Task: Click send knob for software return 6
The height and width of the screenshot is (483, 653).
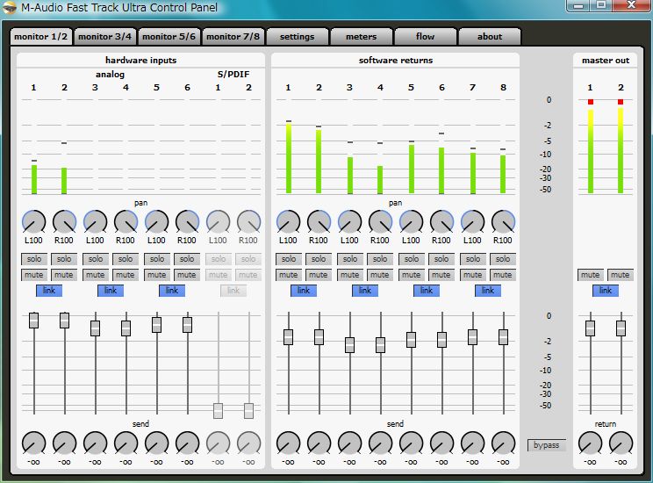Action: click(441, 443)
